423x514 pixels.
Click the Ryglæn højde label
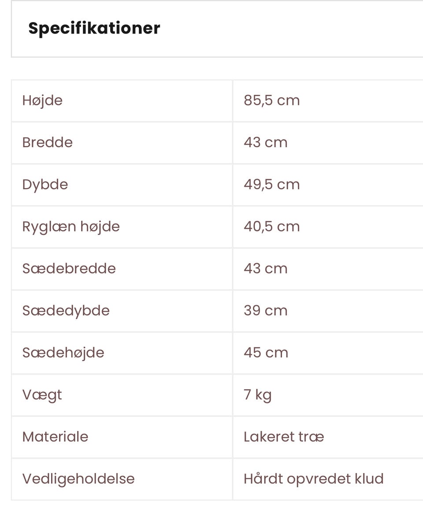tap(71, 227)
